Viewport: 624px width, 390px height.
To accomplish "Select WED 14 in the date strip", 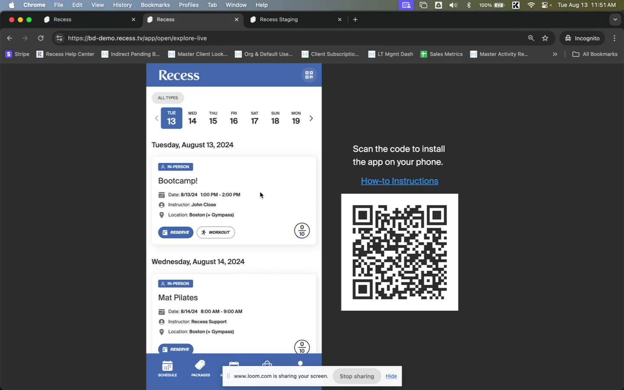I will click(x=192, y=118).
